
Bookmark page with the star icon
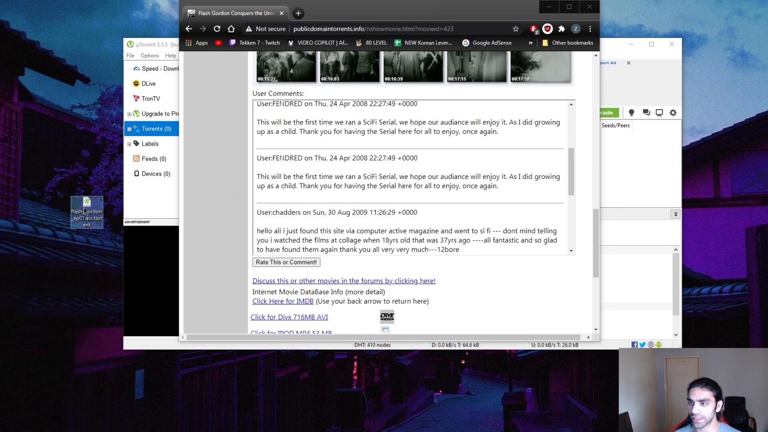516,29
